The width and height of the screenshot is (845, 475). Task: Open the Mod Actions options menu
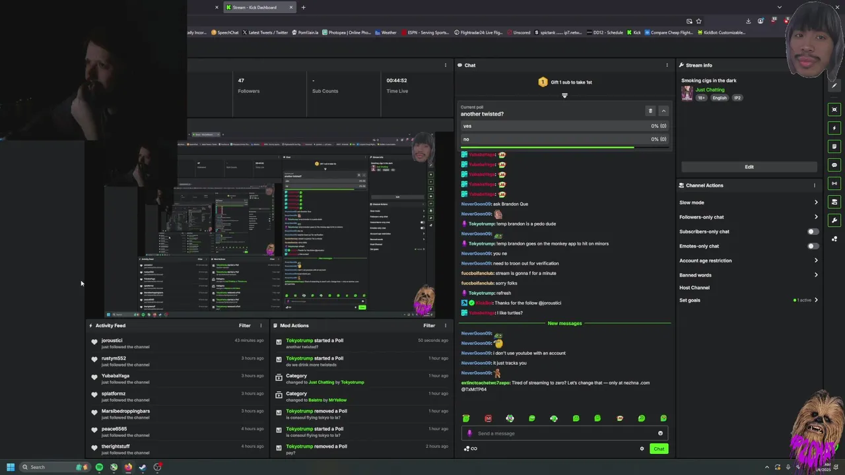pos(446,325)
